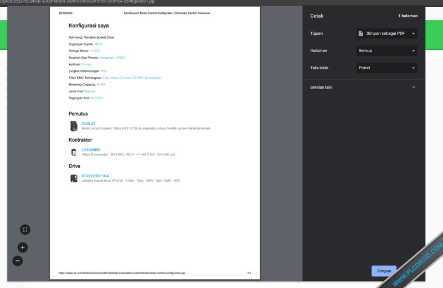
Task: Click the Drive section heading
Action: (74, 166)
